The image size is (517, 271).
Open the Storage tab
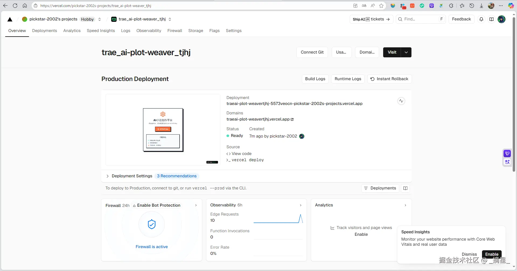(x=196, y=31)
